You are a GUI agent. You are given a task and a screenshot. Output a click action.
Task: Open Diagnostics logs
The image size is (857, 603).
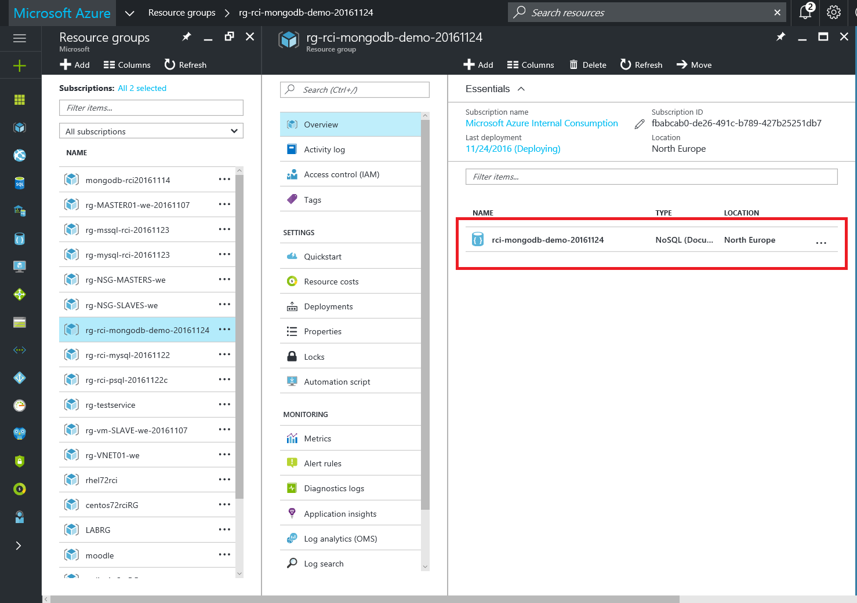tap(350, 488)
